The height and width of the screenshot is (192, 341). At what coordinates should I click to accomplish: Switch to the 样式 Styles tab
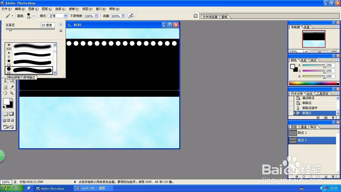click(313, 60)
